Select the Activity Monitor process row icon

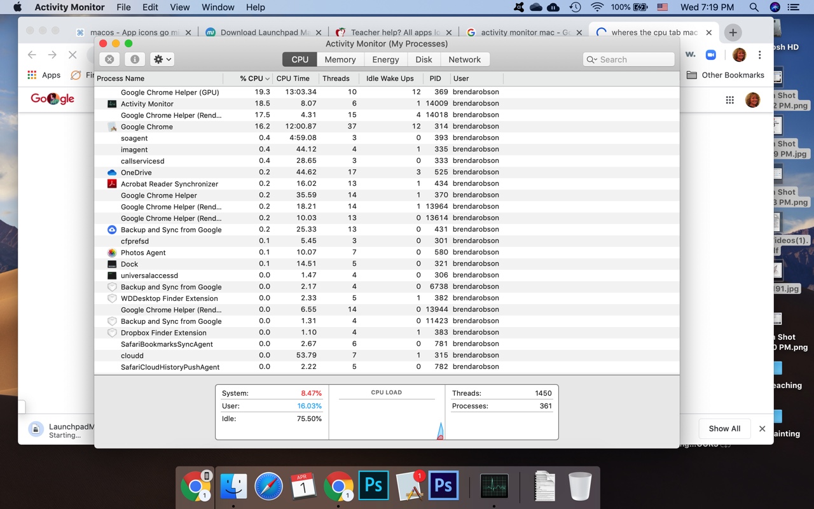[112, 104]
